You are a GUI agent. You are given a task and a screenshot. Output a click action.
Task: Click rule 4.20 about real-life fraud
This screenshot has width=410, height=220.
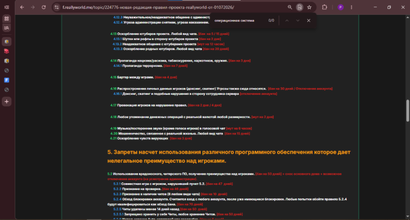pos(180,133)
